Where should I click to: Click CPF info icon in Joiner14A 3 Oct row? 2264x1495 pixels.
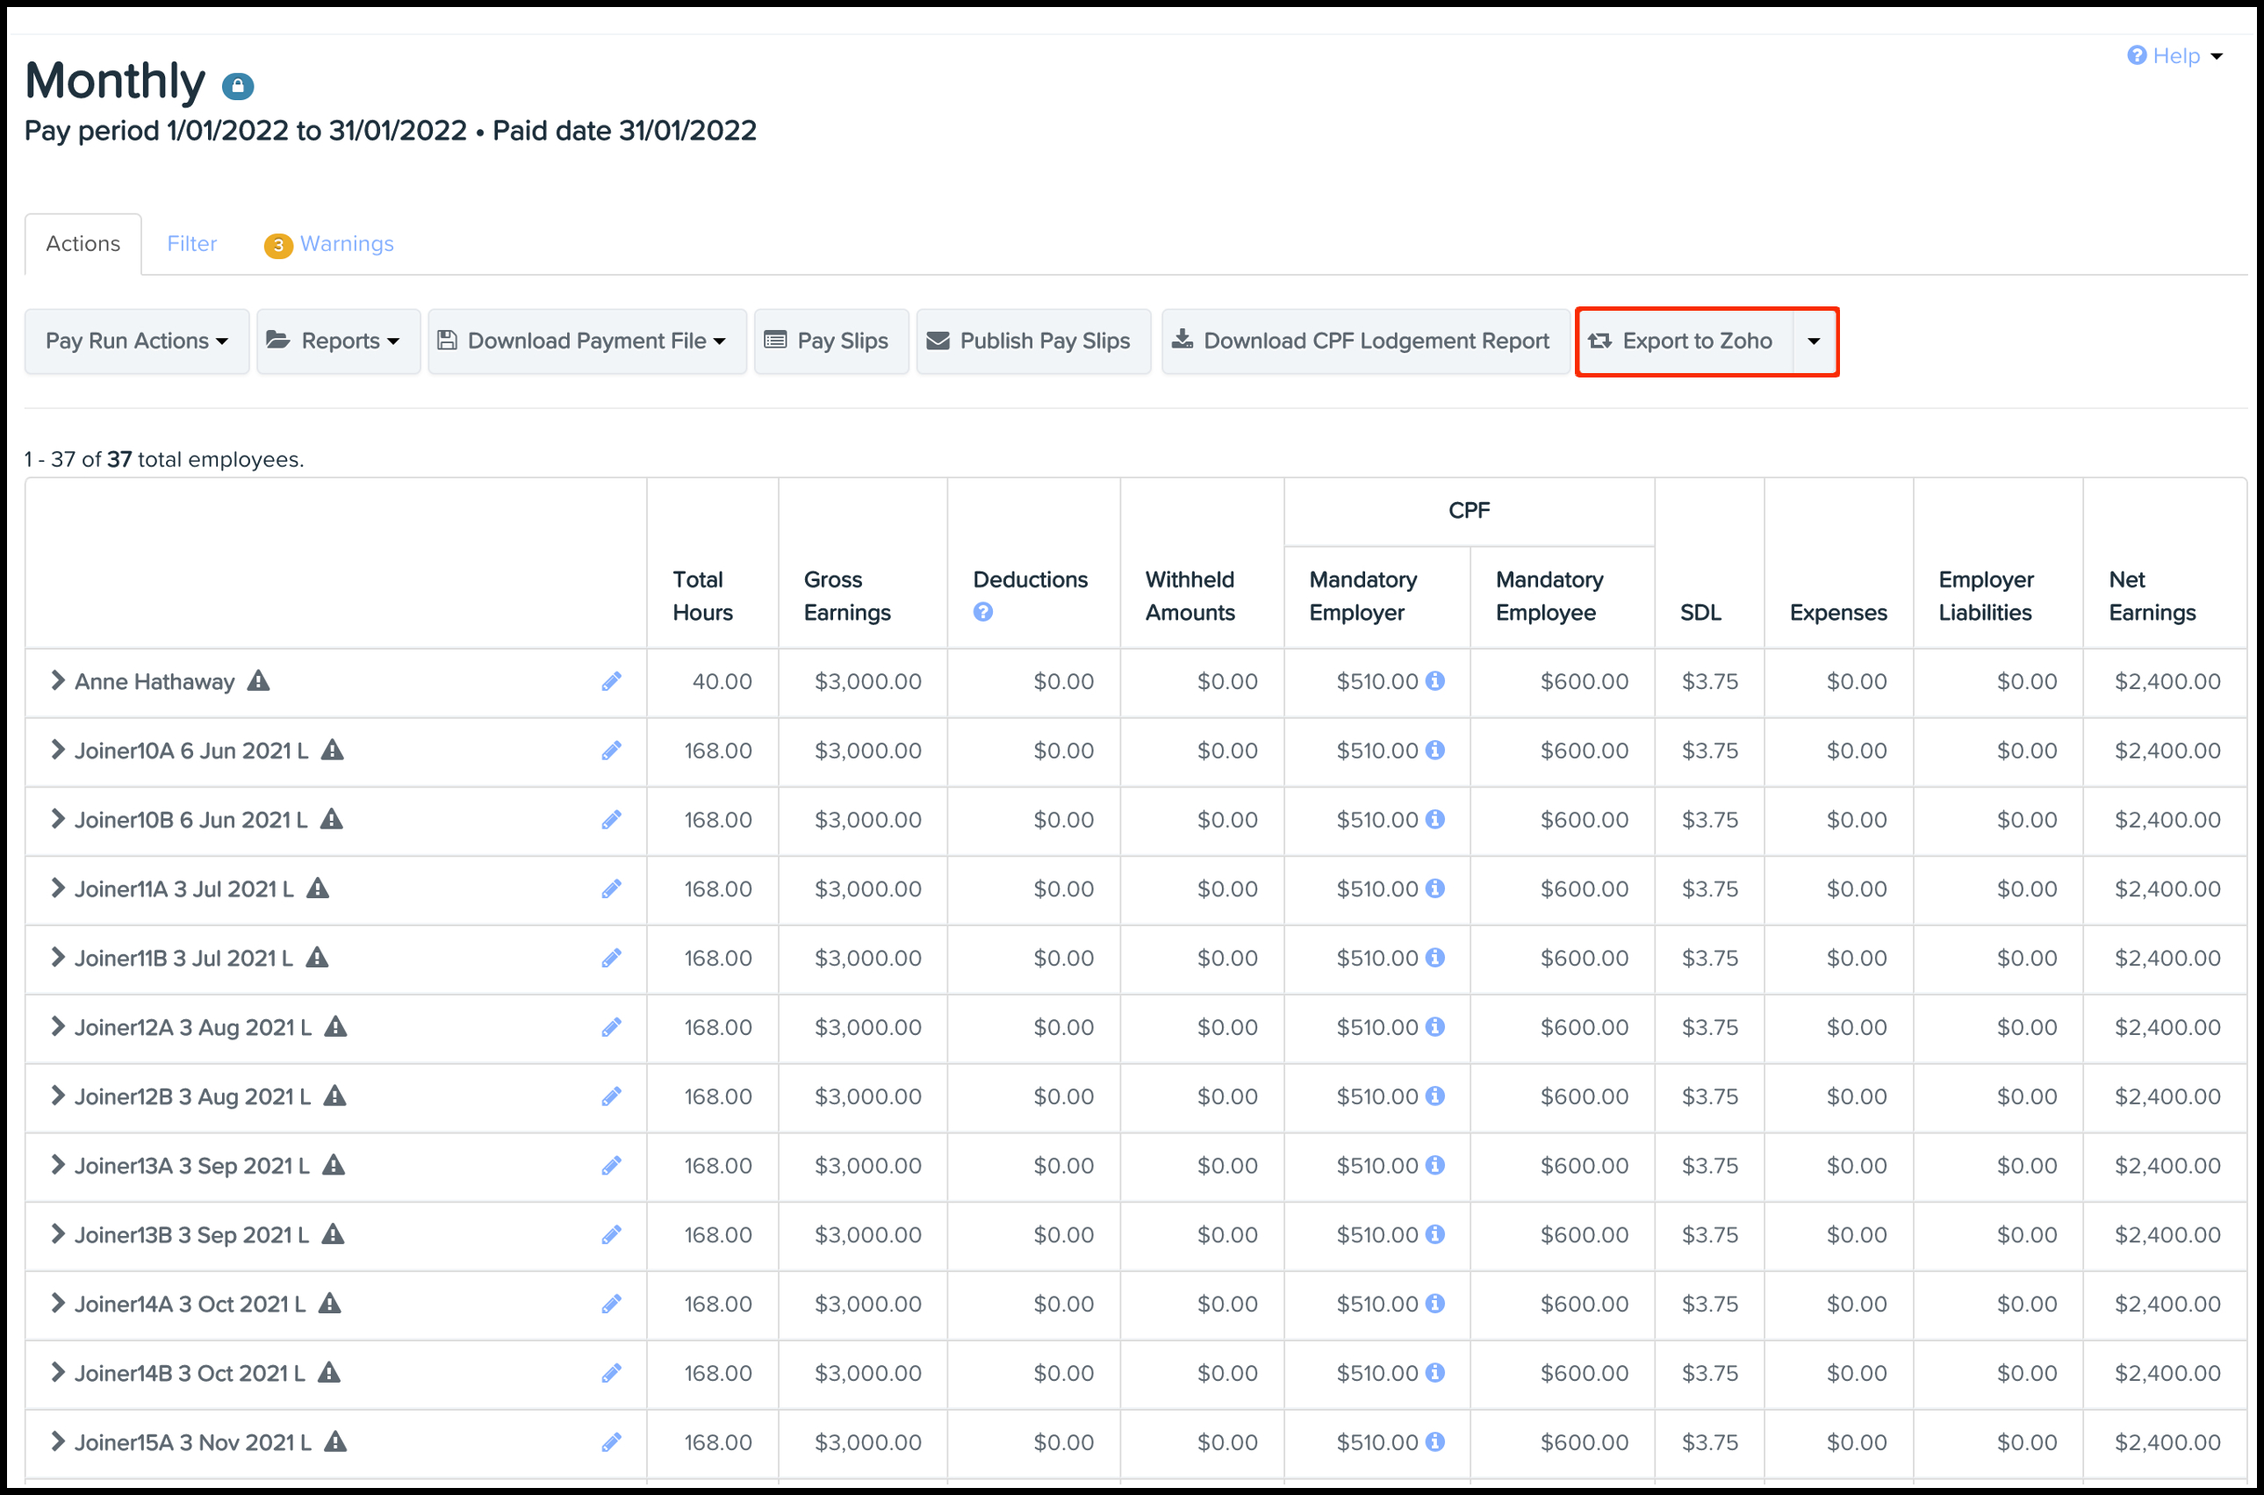coord(1434,1304)
